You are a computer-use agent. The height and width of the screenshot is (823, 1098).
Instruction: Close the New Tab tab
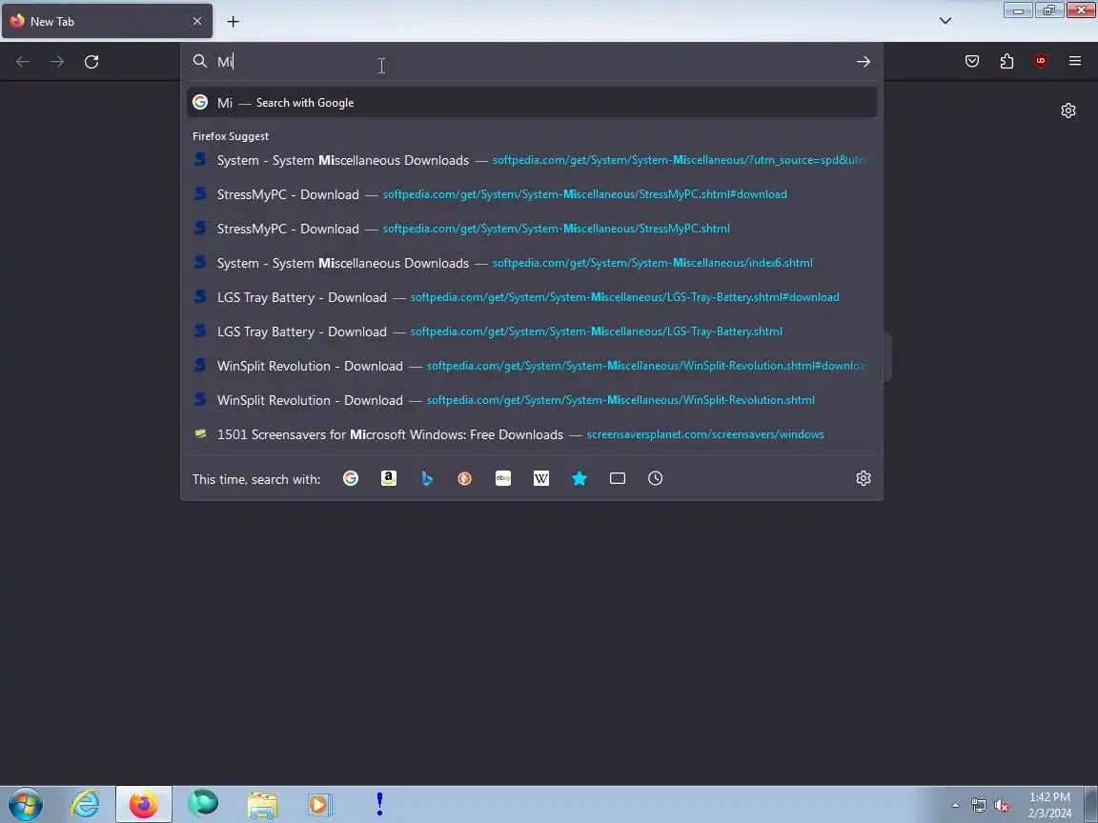[x=196, y=21]
